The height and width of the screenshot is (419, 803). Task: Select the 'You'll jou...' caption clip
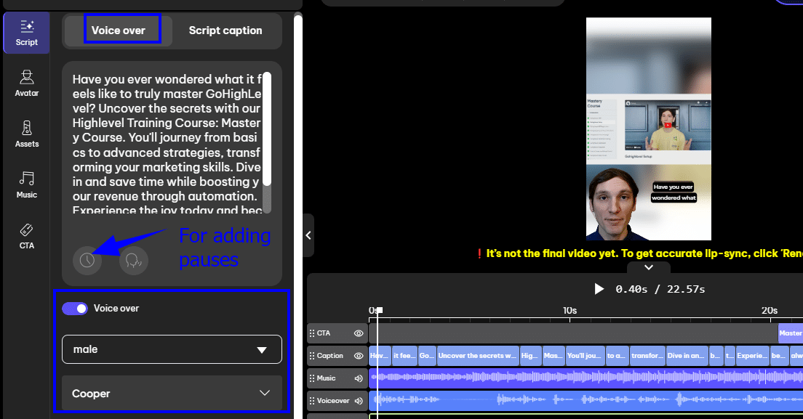(x=585, y=356)
